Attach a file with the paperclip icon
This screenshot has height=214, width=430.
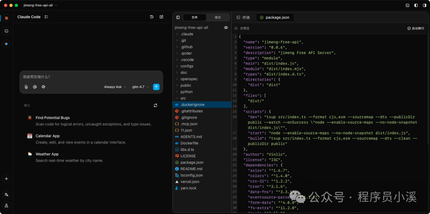(x=26, y=87)
